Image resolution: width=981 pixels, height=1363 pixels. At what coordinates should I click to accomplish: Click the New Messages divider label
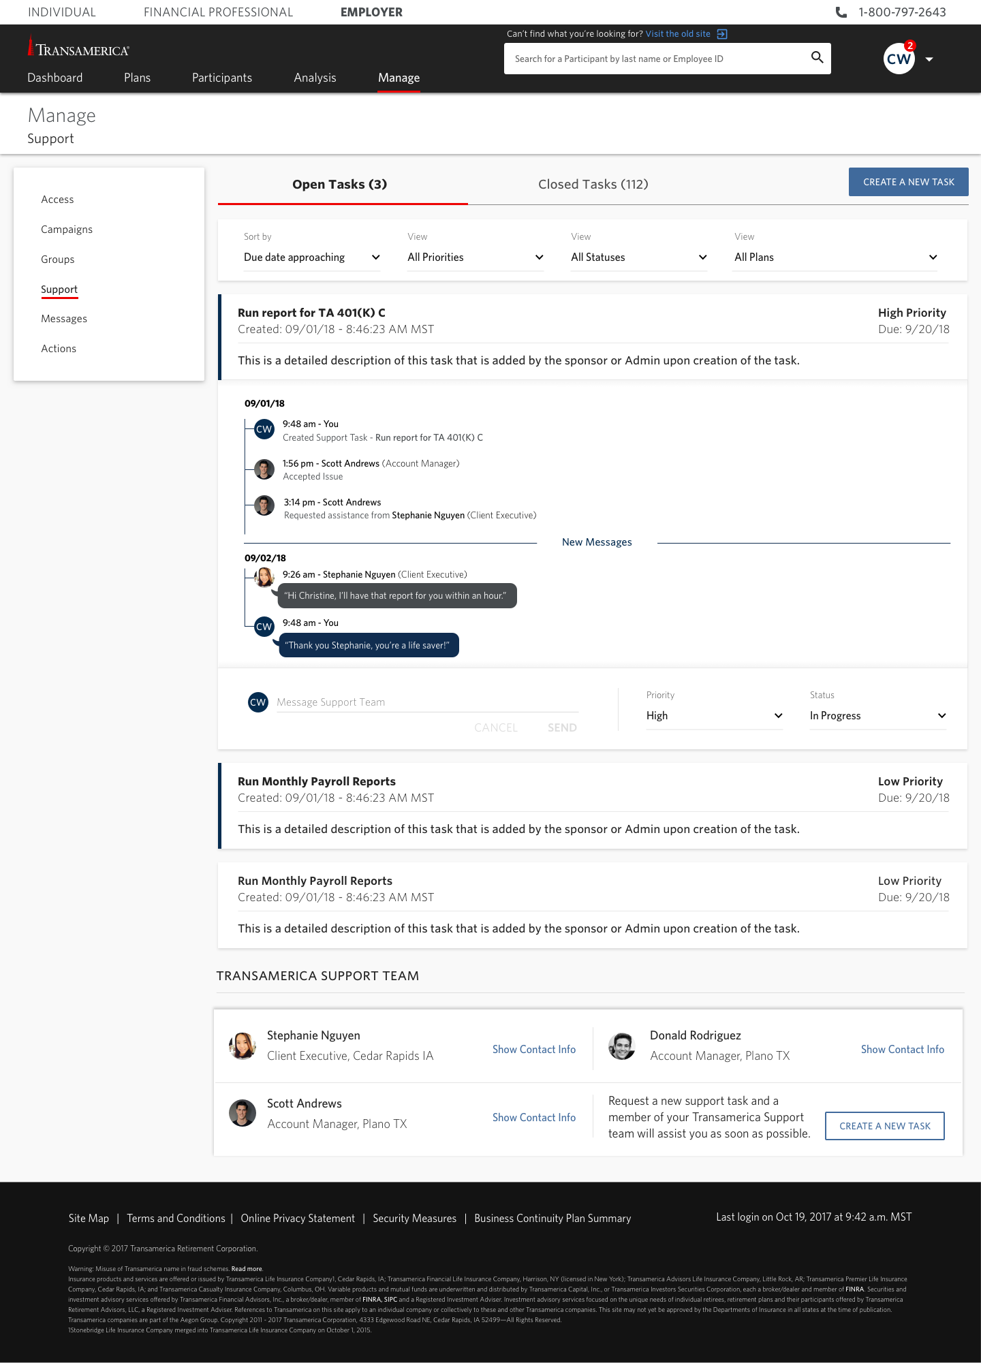click(x=597, y=542)
